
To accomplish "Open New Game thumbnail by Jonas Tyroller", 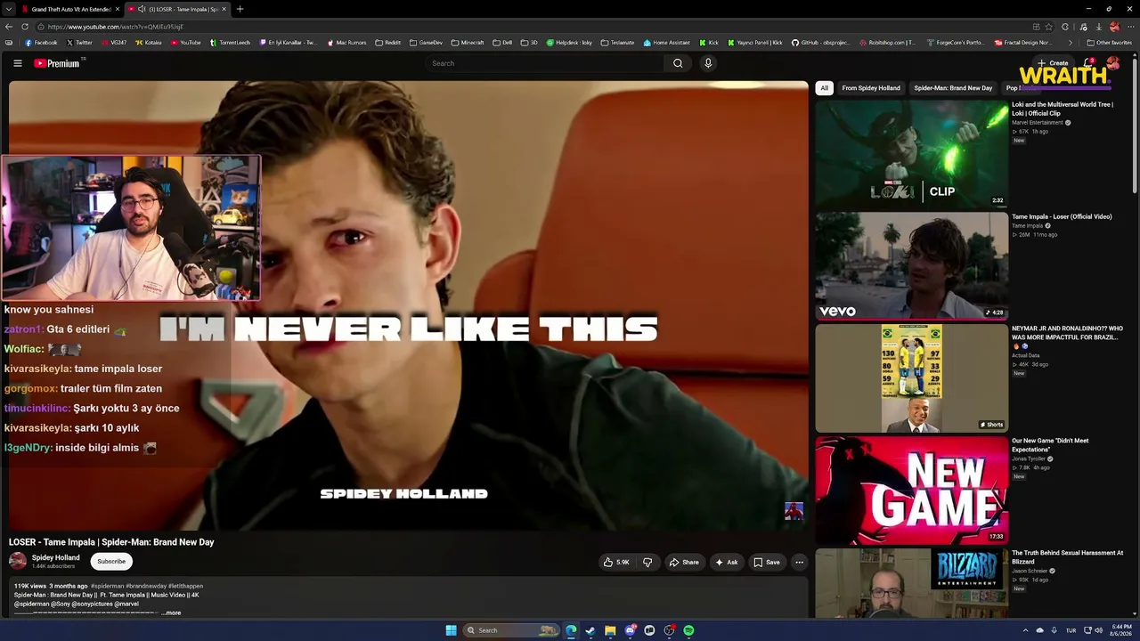I will point(912,490).
